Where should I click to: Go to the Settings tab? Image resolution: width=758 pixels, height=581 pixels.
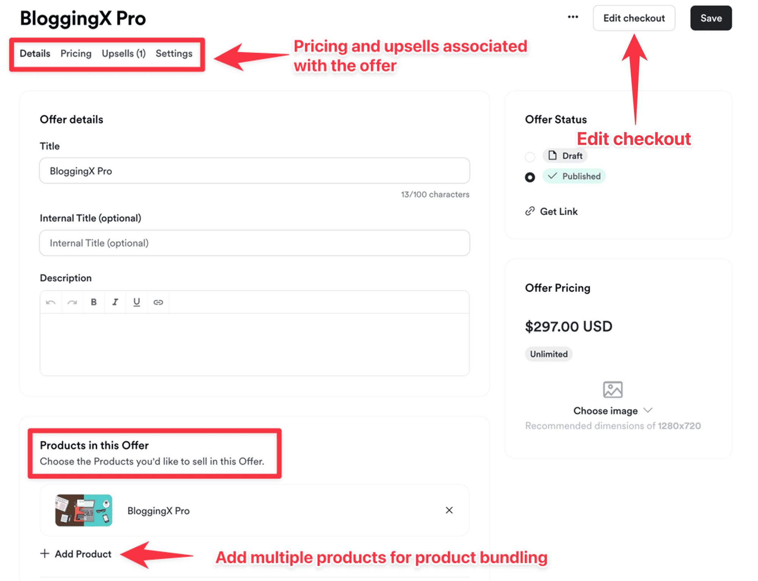pos(174,53)
